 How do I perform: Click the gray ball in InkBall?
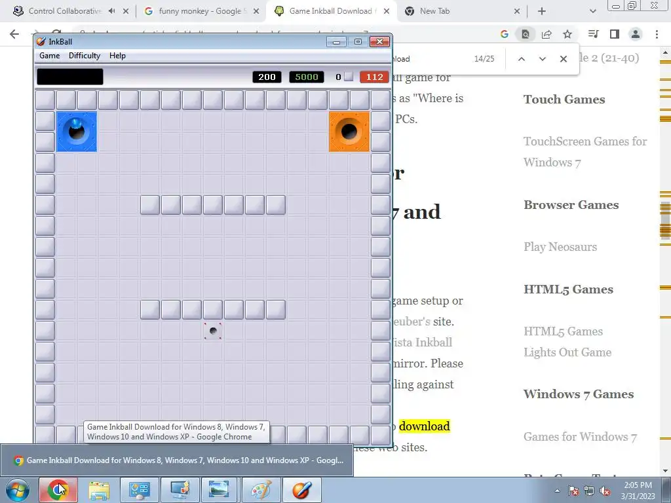pyautogui.click(x=213, y=331)
